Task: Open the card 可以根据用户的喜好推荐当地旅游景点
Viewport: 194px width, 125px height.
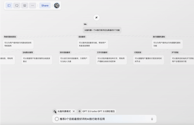Action: click(37, 60)
